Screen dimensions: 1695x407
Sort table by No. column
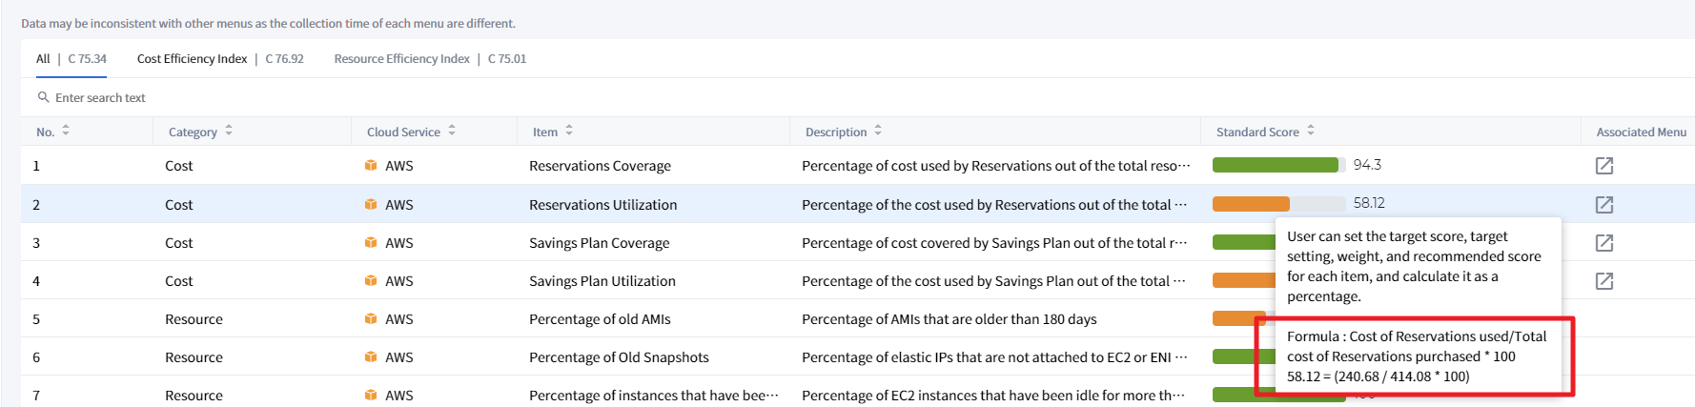(66, 131)
